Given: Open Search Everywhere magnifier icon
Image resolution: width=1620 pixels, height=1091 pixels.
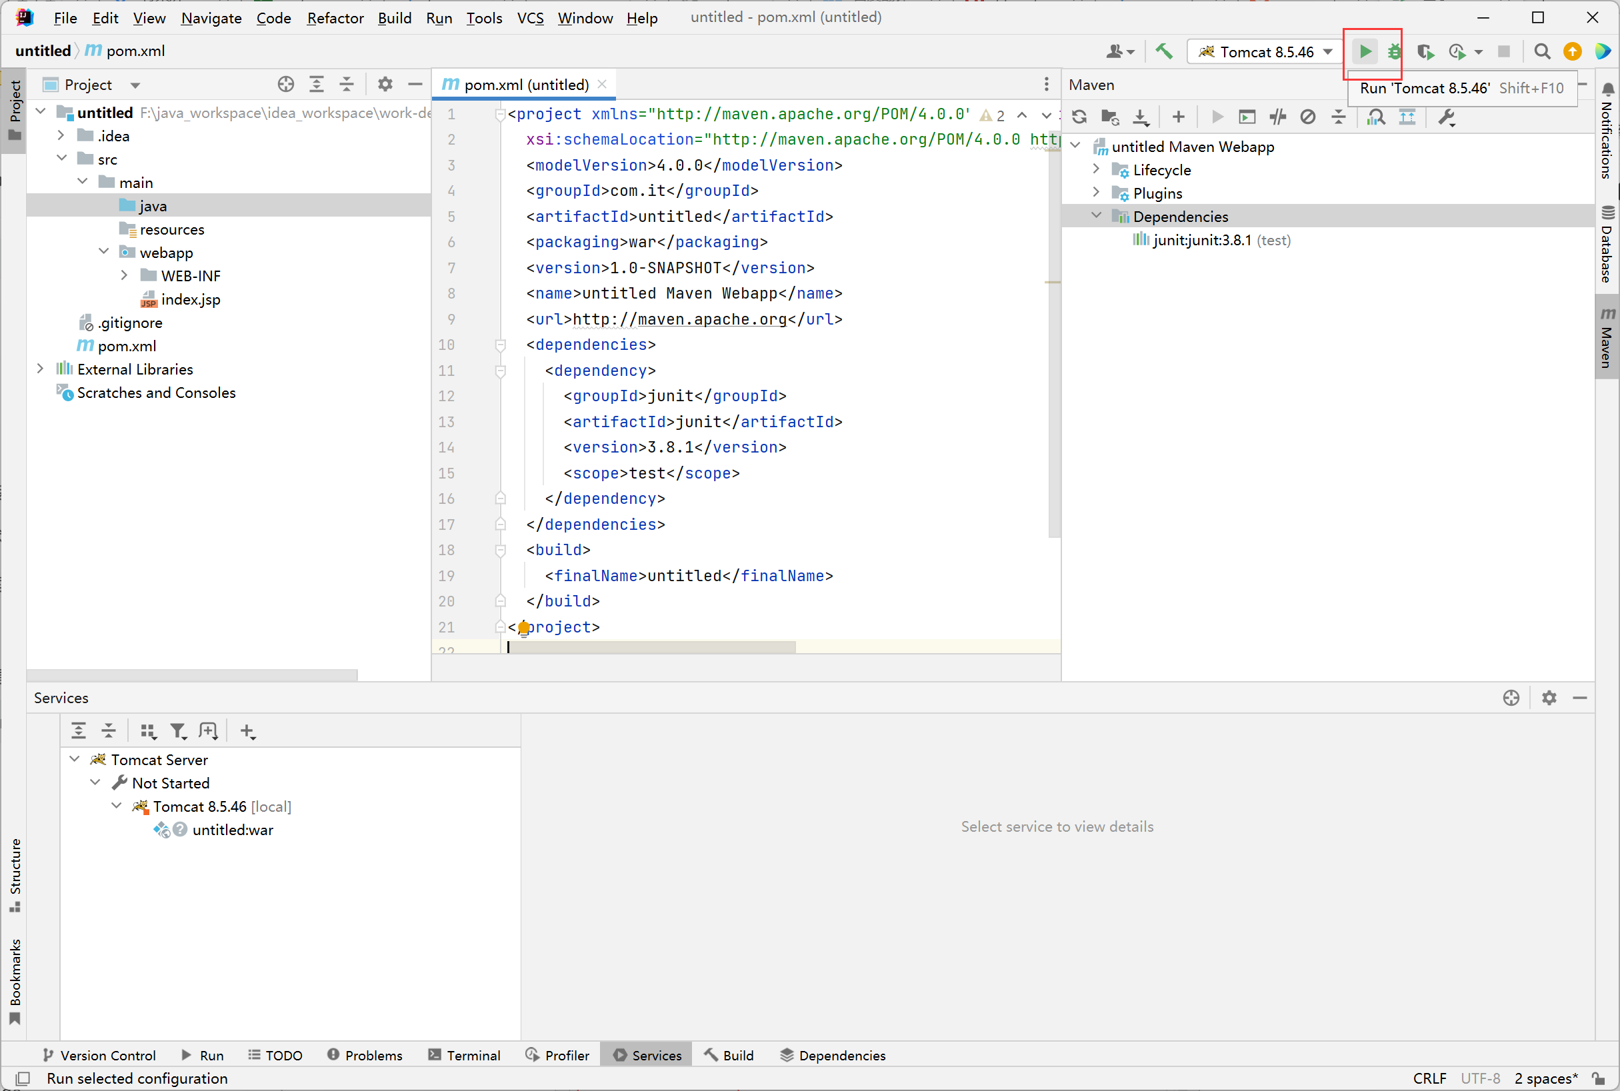Looking at the screenshot, I should pyautogui.click(x=1541, y=51).
